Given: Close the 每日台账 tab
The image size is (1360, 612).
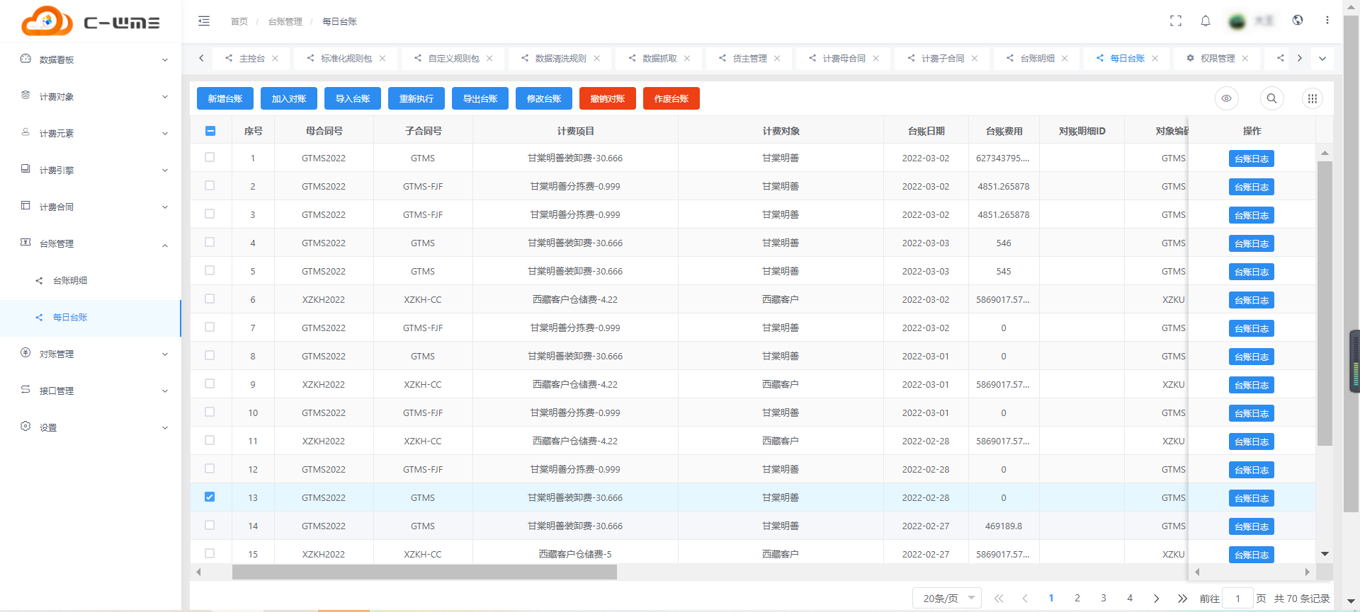Looking at the screenshot, I should [1155, 58].
